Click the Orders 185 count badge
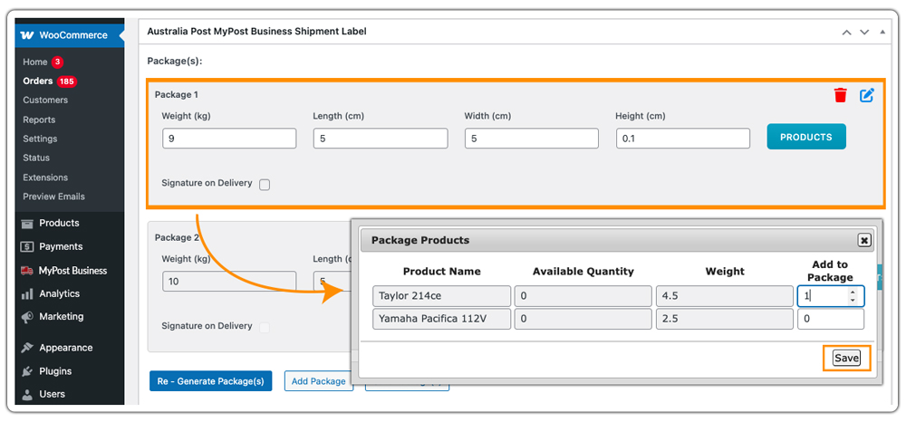The image size is (906, 422). [66, 82]
